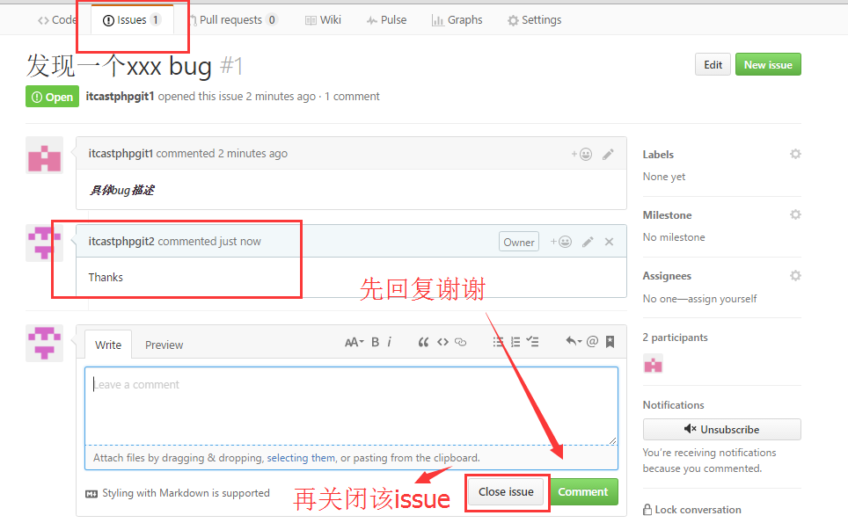Click the participant avatar in sidebar

click(x=654, y=364)
